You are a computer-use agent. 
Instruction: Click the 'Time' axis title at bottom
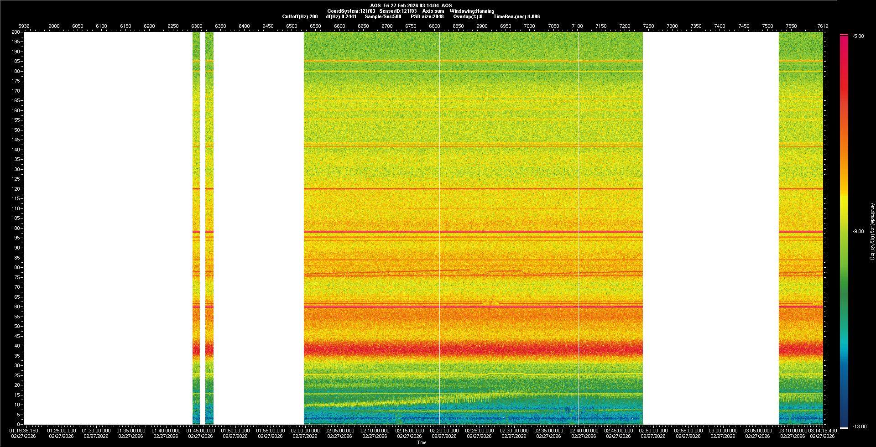click(x=422, y=442)
